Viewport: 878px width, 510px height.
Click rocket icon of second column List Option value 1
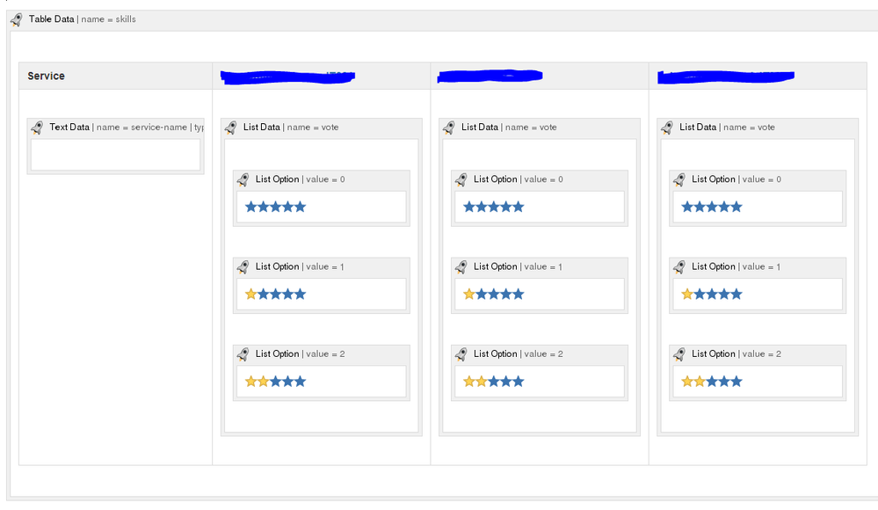tap(461, 267)
